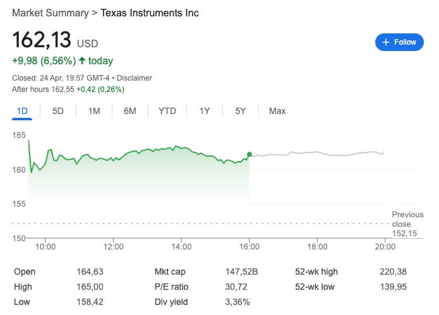Click the 16:00 time axis label
The image size is (439, 315).
(249, 247)
